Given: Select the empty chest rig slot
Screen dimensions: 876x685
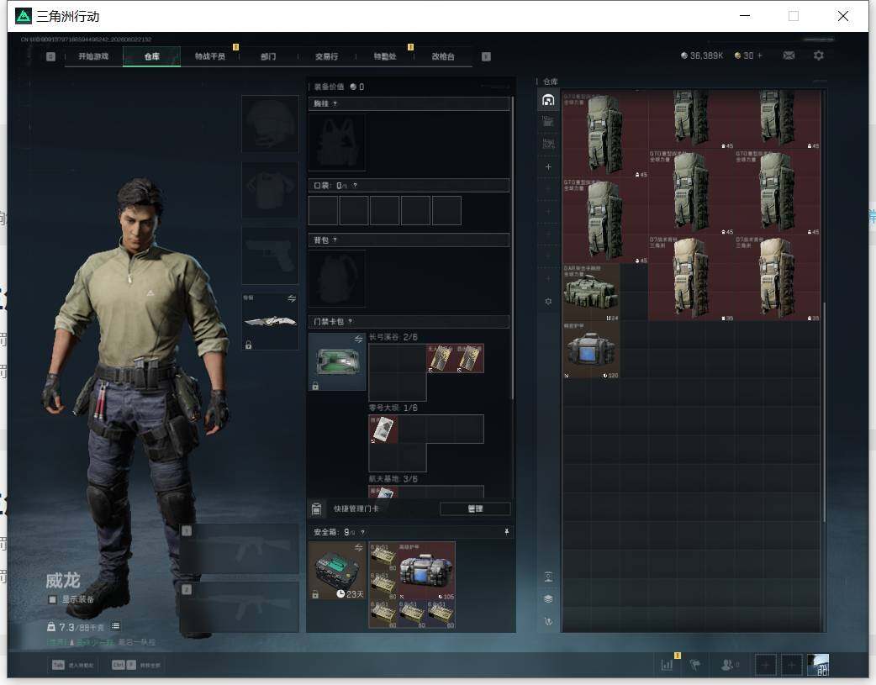Looking at the screenshot, I should (x=337, y=143).
